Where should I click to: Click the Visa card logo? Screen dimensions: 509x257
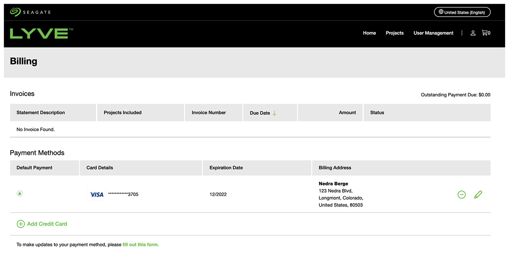pos(97,195)
